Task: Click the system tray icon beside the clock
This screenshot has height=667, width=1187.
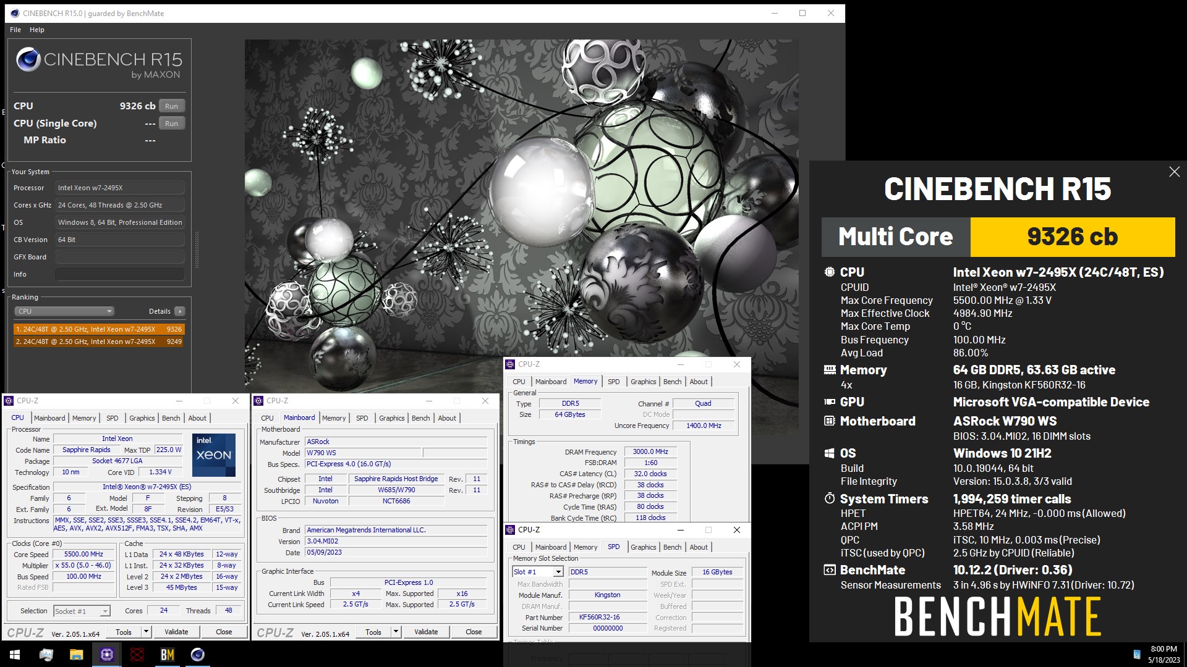Action: (1136, 655)
